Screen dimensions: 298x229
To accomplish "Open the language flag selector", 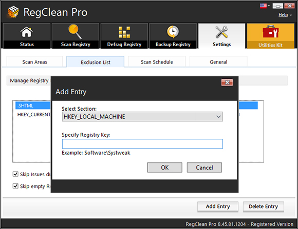I will point(265,6).
